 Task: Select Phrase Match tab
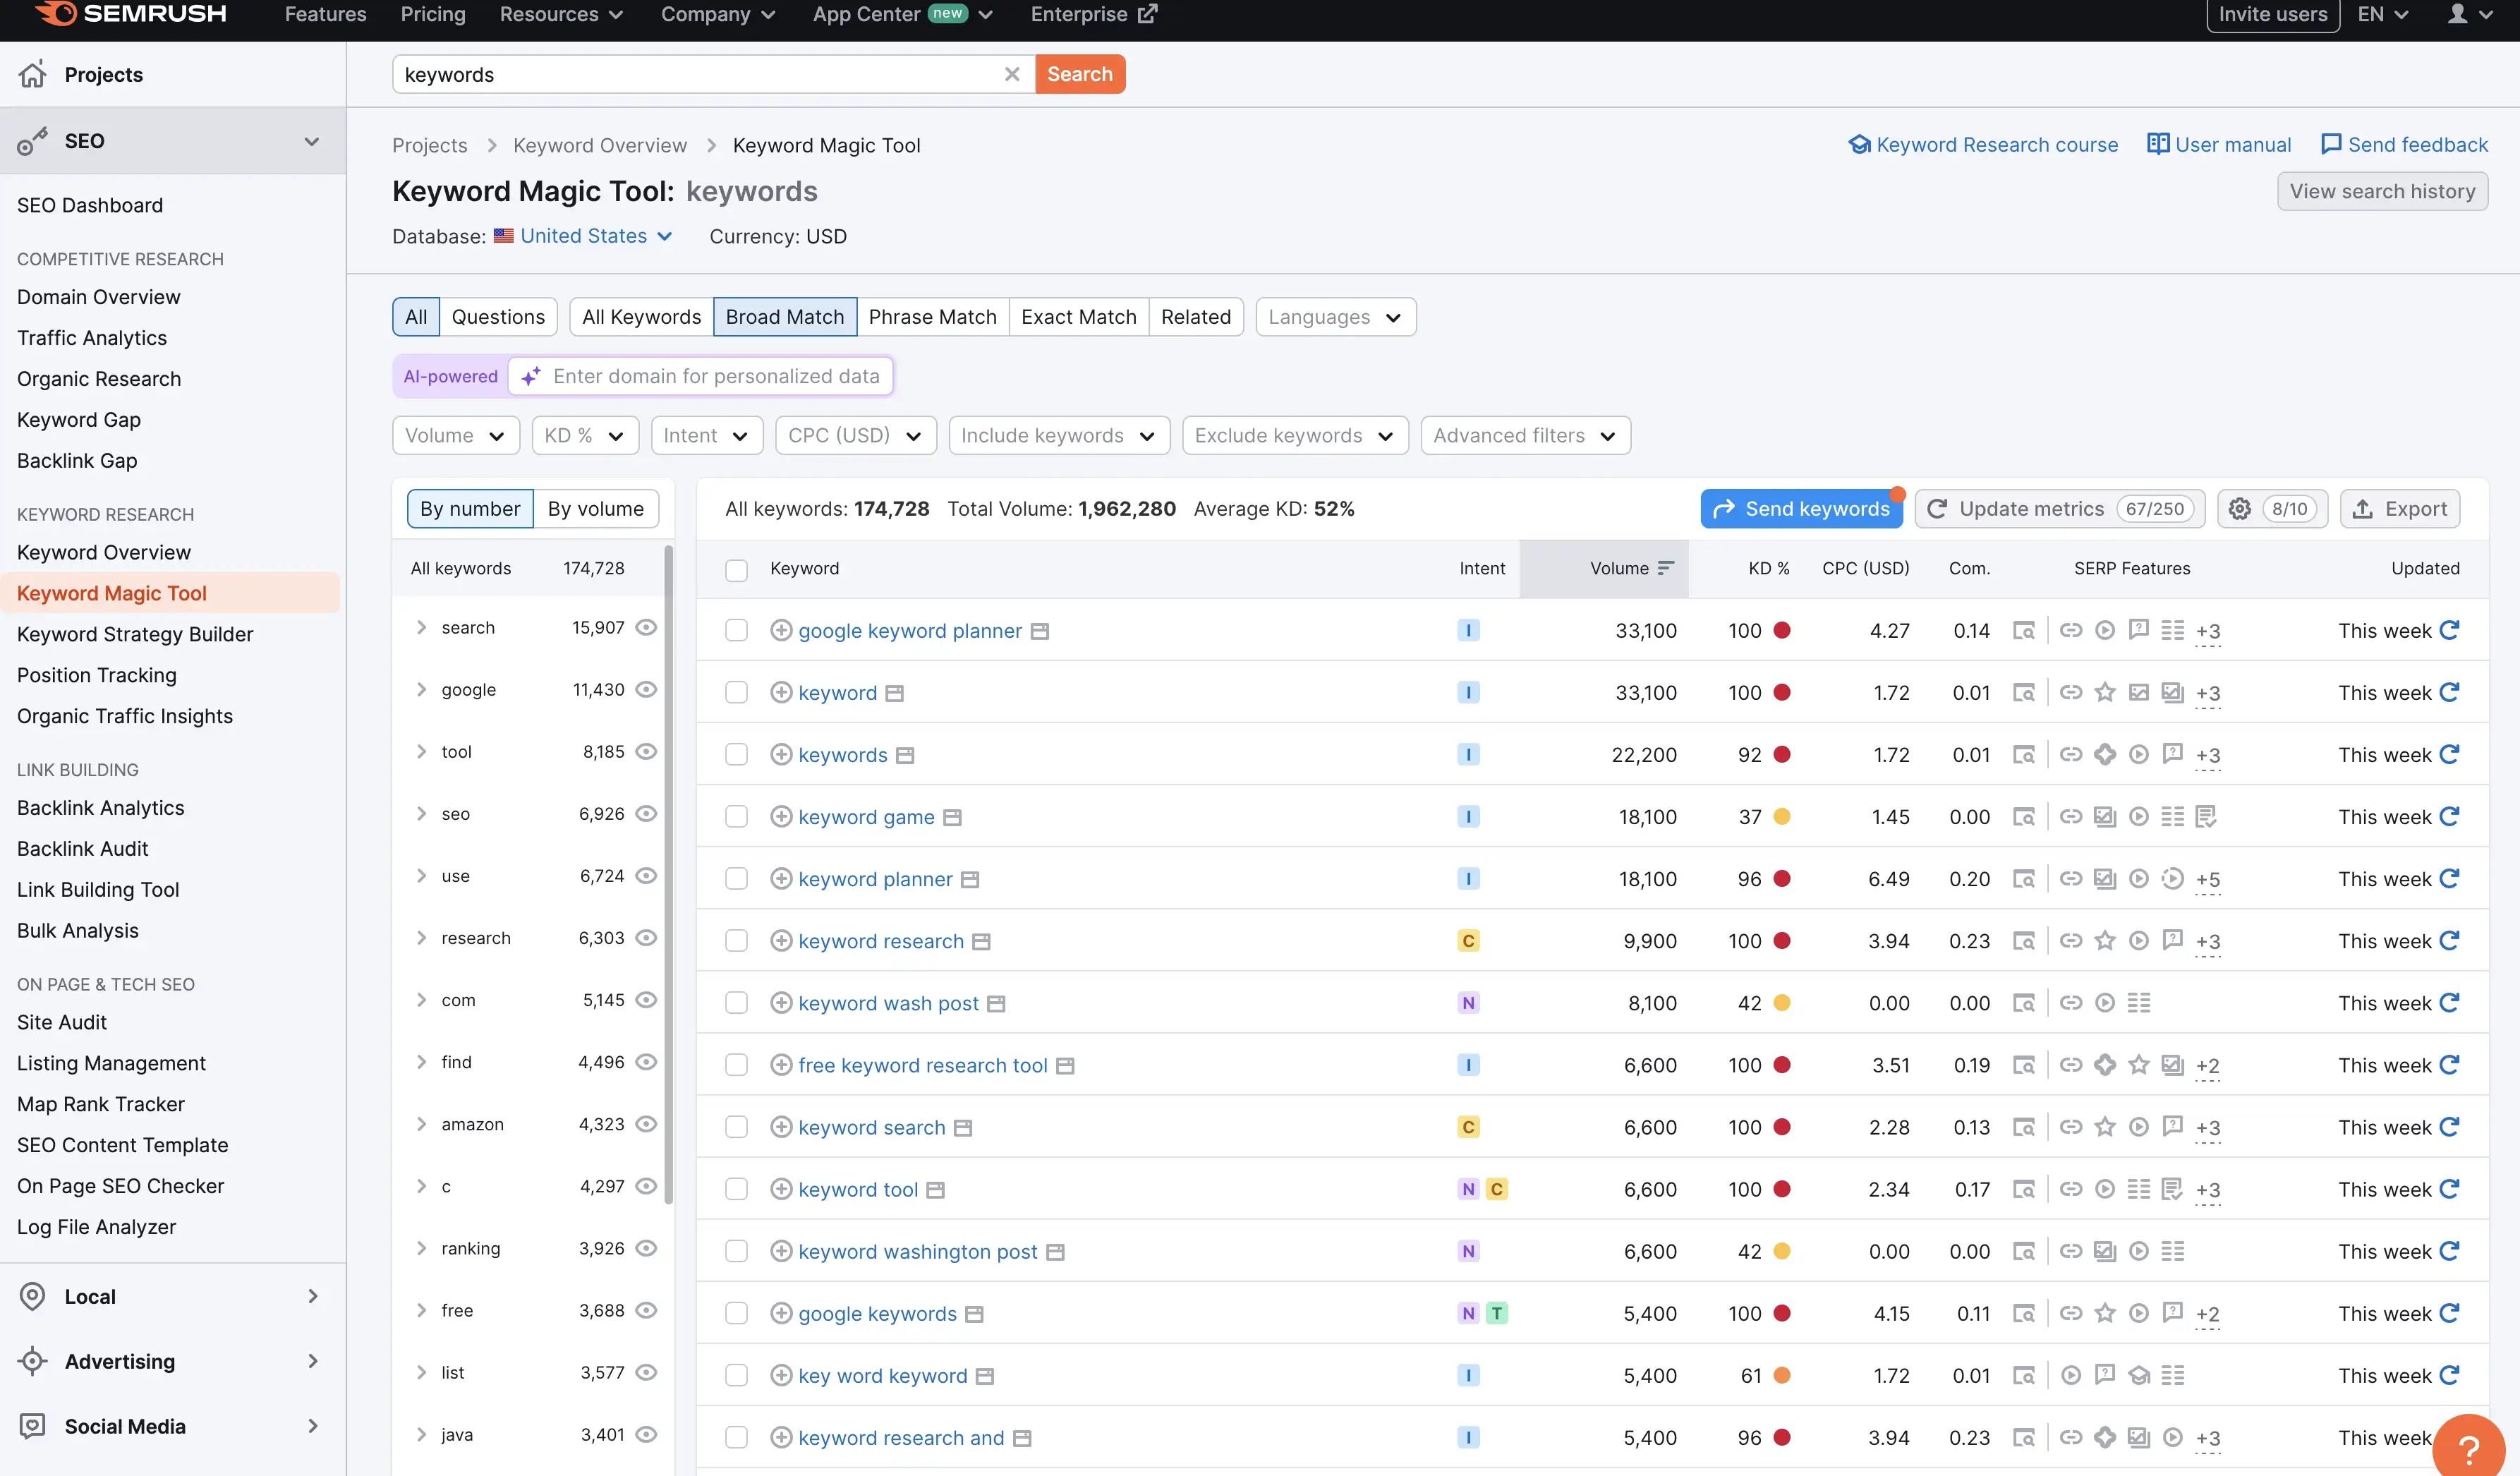point(932,317)
